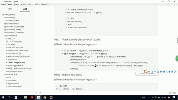Jump to 12.Quartz.properties in outline
This screenshot has height=100, width=178.
14,72
